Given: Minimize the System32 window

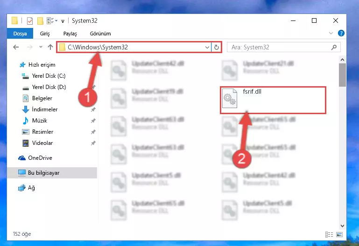Looking at the screenshot, I should (293, 20).
